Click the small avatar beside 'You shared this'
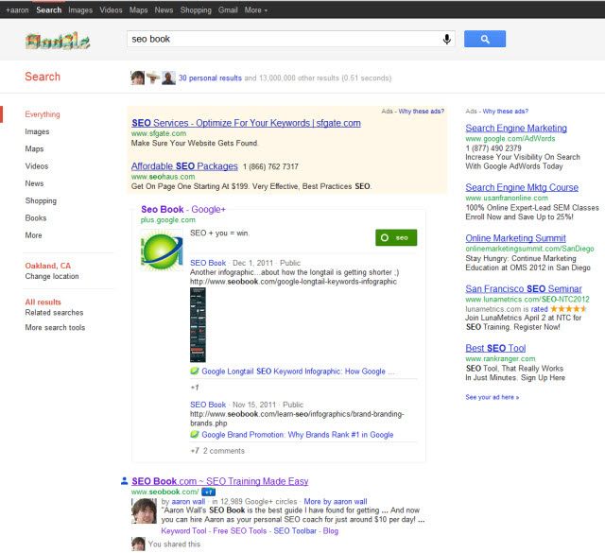Image resolution: width=605 pixels, height=553 pixels. tap(138, 544)
